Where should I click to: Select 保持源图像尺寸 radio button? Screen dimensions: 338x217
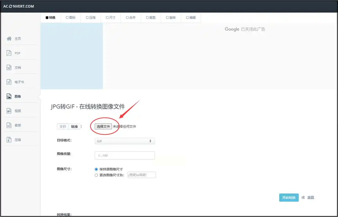point(96,169)
